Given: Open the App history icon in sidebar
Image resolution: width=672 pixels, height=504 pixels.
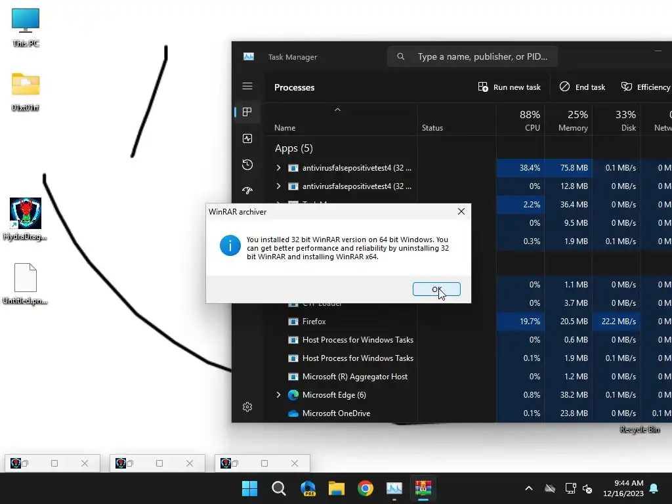Looking at the screenshot, I should [x=247, y=165].
